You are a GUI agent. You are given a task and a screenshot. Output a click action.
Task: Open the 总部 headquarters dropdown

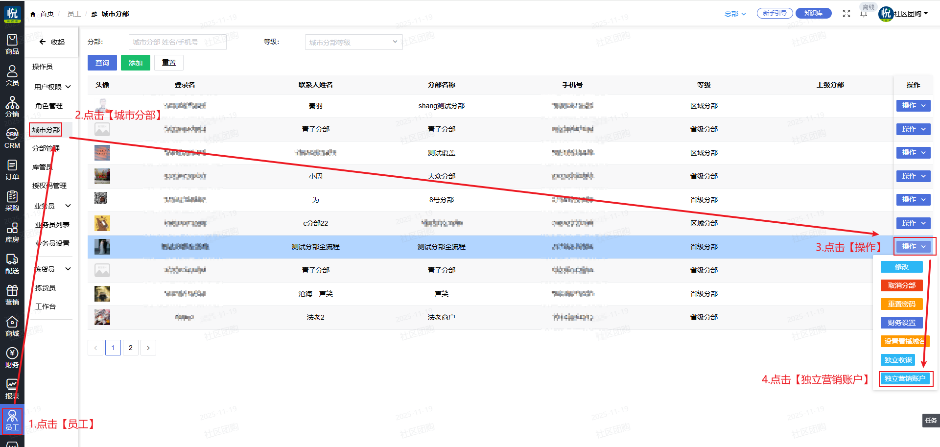point(735,14)
